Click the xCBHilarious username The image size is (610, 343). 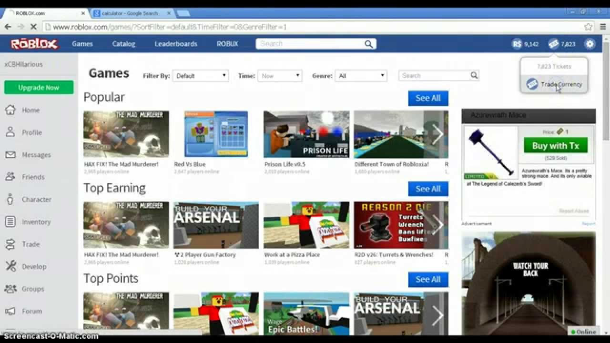click(23, 64)
